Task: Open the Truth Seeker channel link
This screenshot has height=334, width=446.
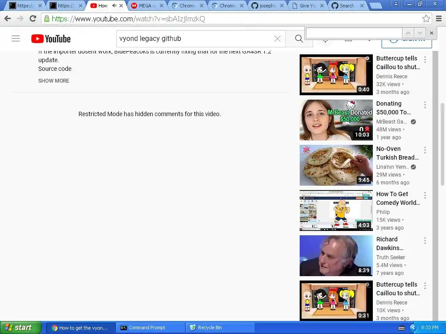Action: pos(391,257)
